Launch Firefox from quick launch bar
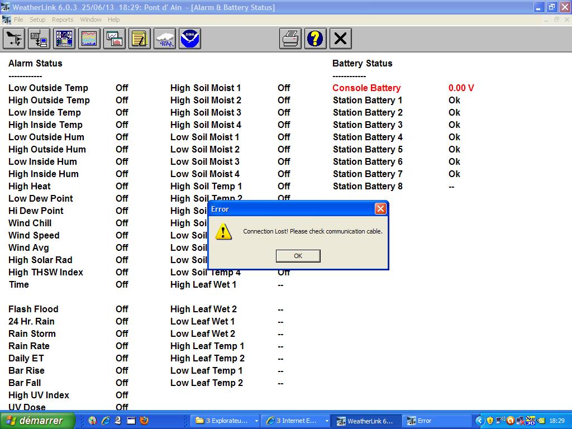 (x=144, y=421)
